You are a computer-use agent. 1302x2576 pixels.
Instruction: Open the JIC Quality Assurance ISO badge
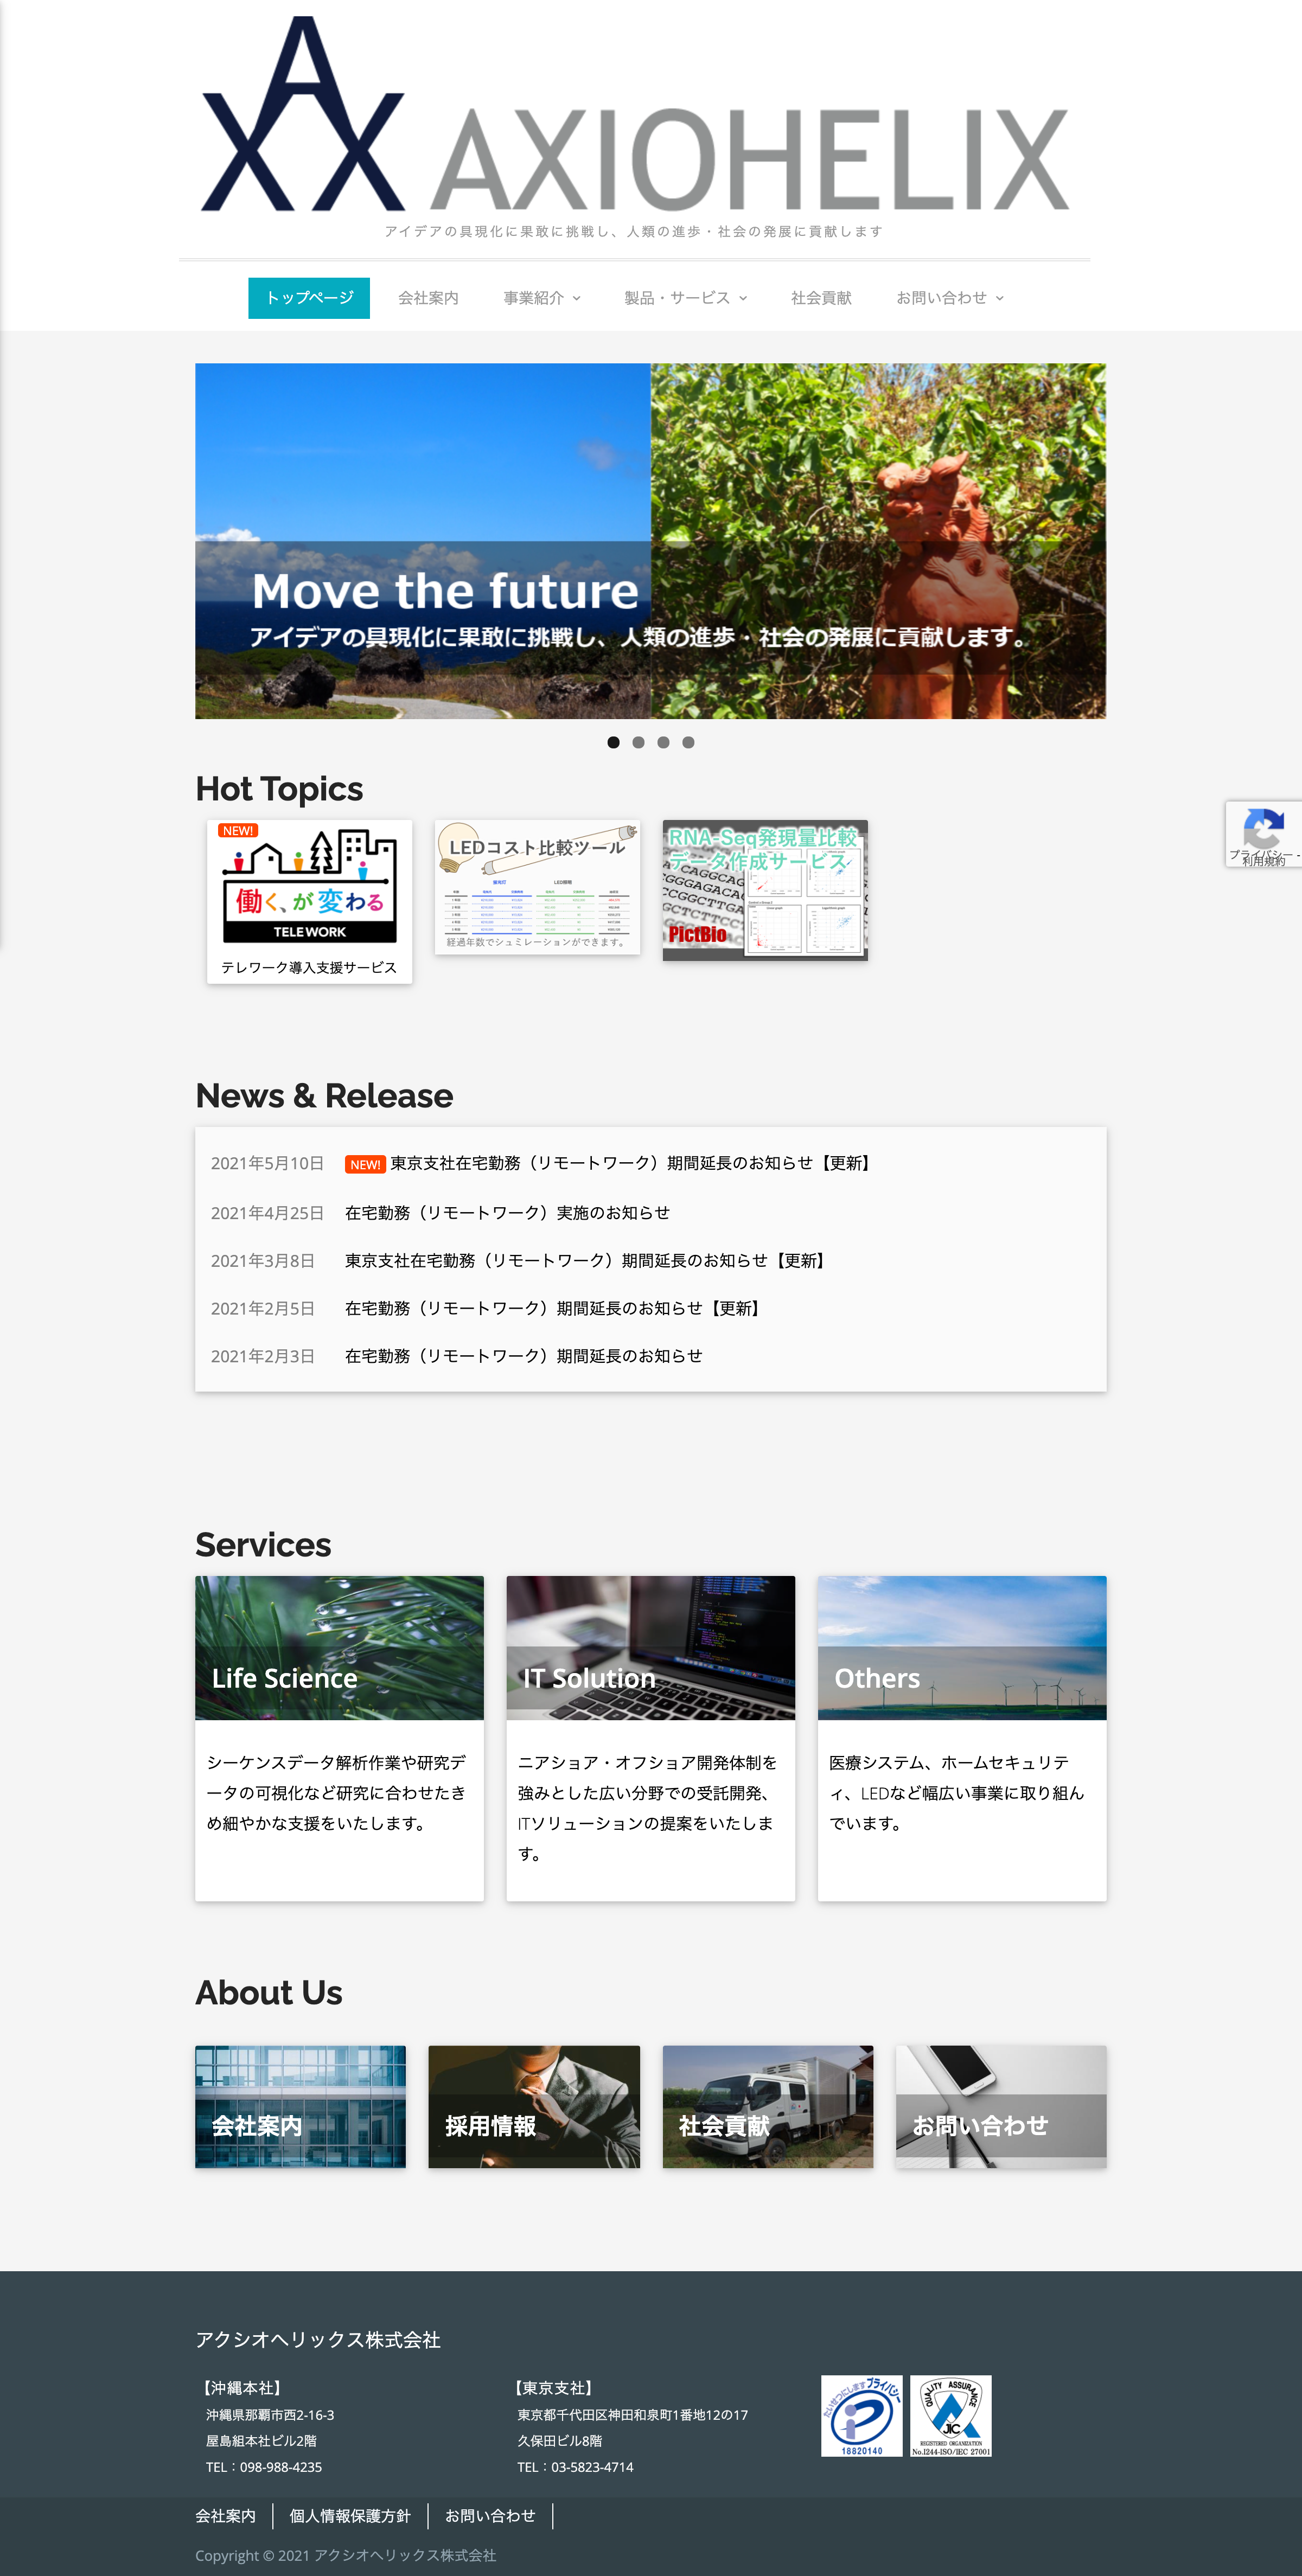(950, 2415)
